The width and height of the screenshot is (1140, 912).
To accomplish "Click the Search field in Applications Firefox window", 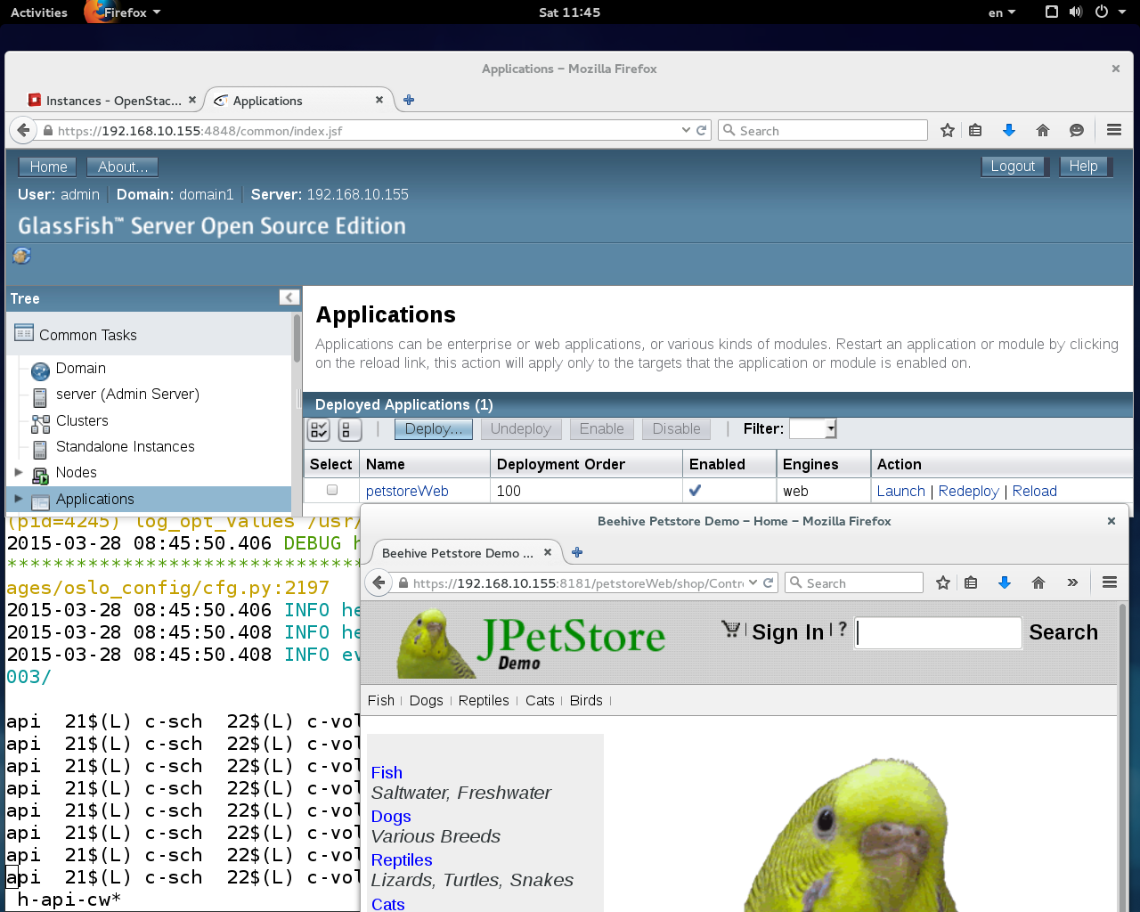I will (823, 130).
